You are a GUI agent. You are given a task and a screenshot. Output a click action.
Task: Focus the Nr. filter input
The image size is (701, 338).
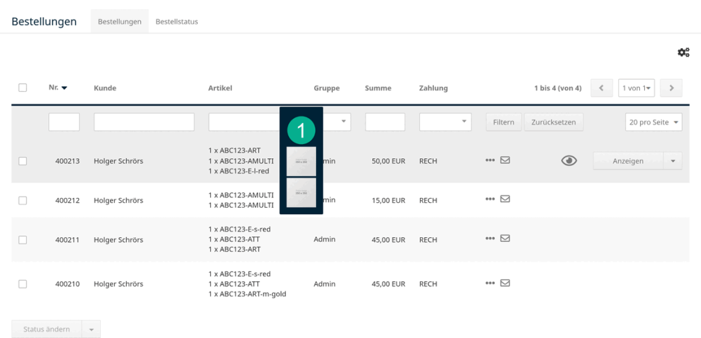click(64, 122)
